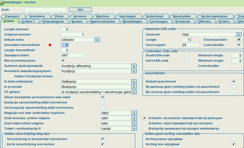Expand the Default index dropdown

click(x=97, y=40)
